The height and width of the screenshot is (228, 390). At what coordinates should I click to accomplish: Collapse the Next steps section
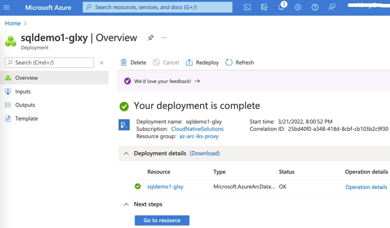[x=126, y=204]
